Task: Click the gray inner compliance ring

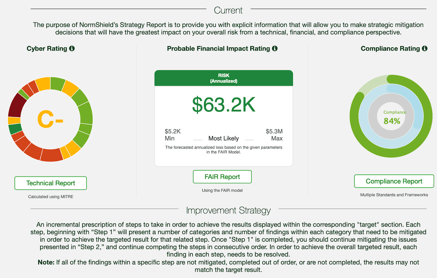Action: coord(373,116)
